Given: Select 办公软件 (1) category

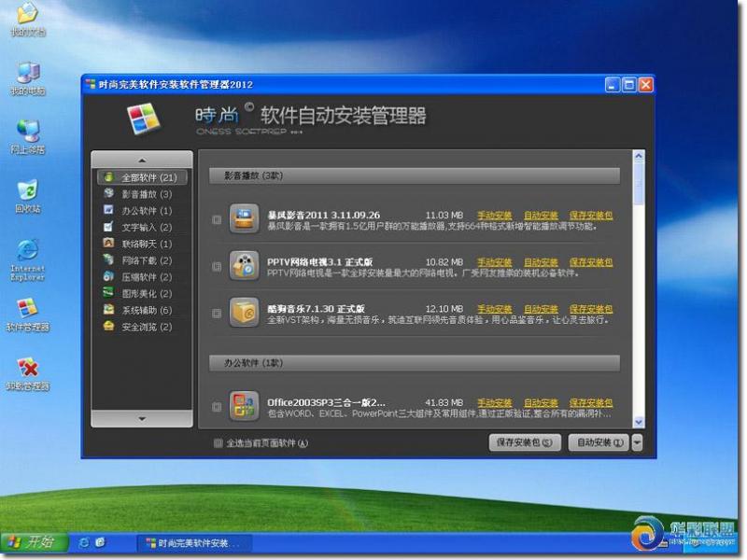Looking at the screenshot, I should [x=146, y=211].
